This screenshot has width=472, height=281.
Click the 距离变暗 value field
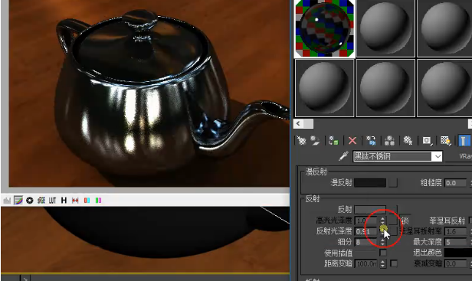click(x=365, y=264)
